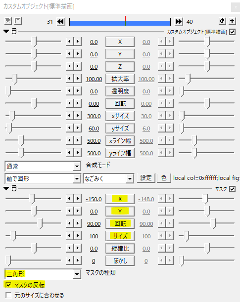
Task: Open the 合成モード dropdown showing 通常
Action: tap(43, 166)
